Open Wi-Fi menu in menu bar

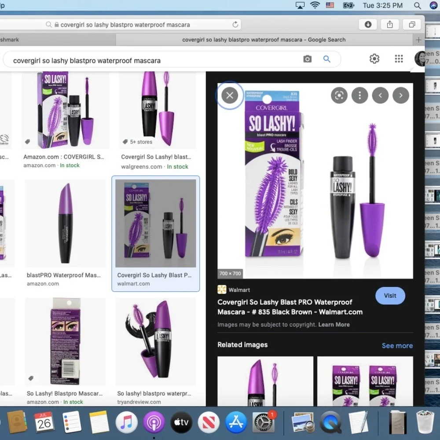coord(315,5)
